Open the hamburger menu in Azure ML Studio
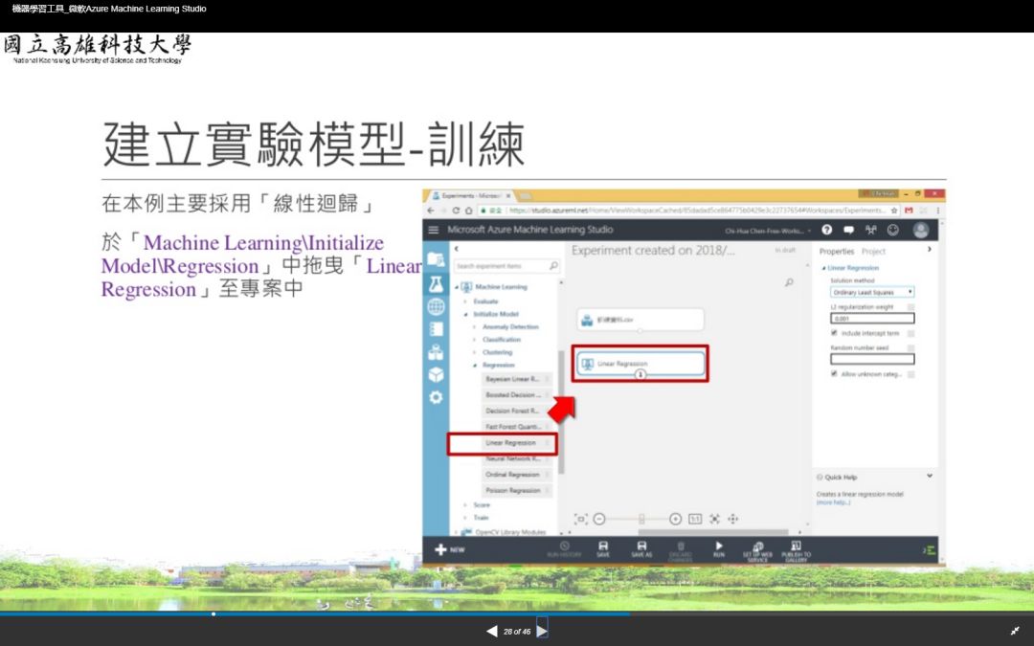This screenshot has height=646, width=1034. (x=434, y=230)
